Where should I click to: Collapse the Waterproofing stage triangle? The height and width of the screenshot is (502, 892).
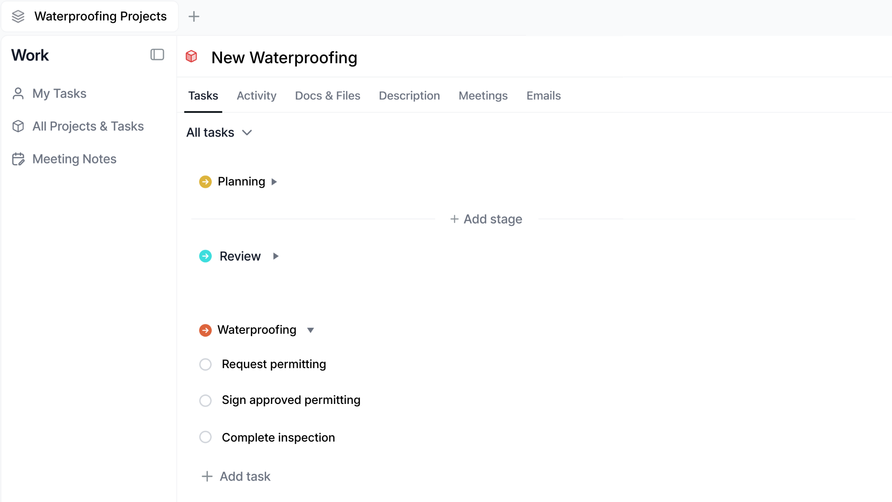310,330
